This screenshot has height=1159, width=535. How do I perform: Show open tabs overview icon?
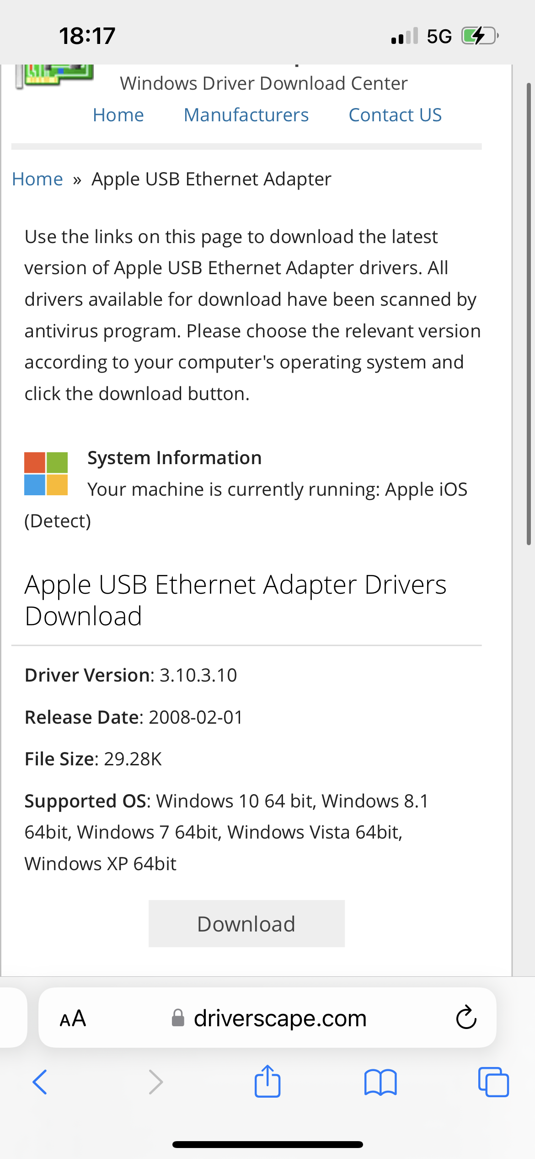pos(493,1082)
